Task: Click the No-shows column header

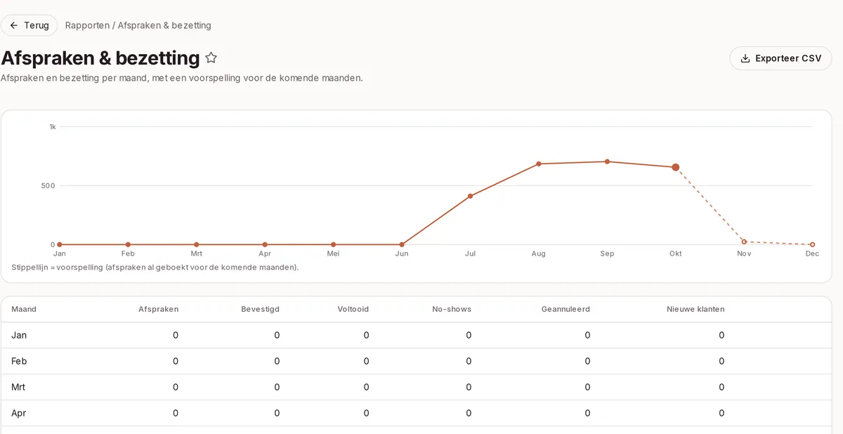Action: click(x=452, y=309)
